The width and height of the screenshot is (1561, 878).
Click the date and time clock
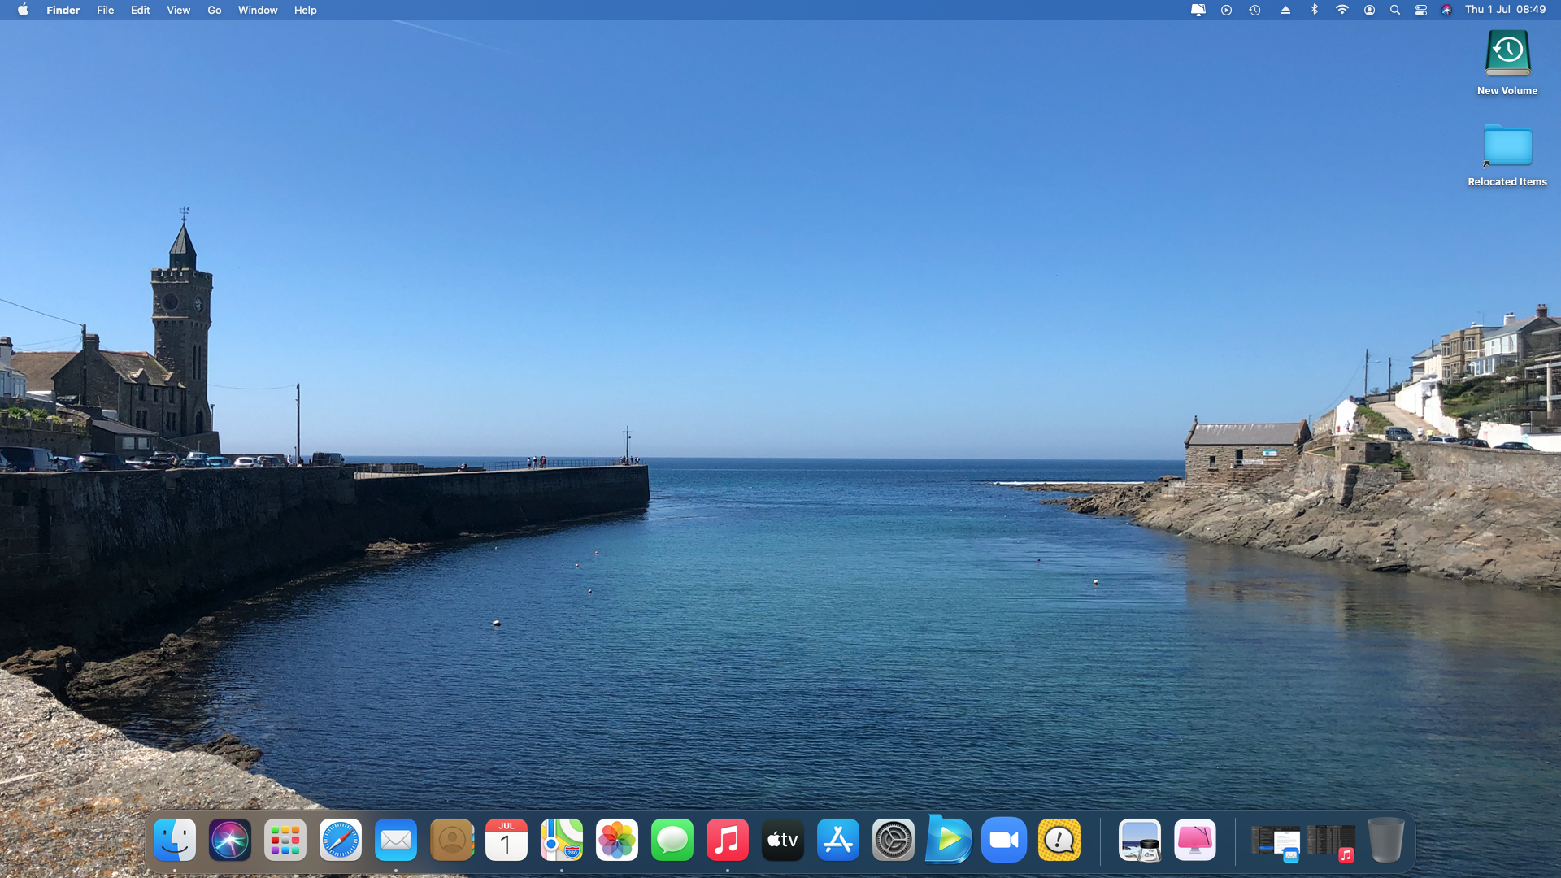coord(1505,10)
